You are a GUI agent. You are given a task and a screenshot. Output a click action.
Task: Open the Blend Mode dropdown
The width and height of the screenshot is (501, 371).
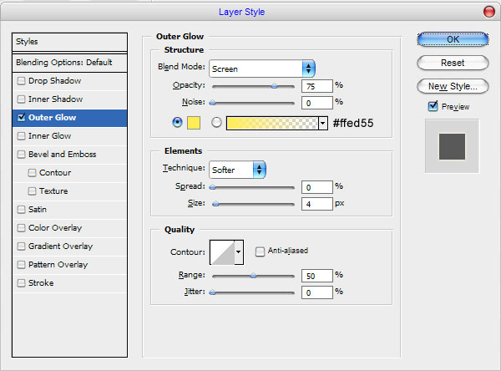pyautogui.click(x=261, y=69)
